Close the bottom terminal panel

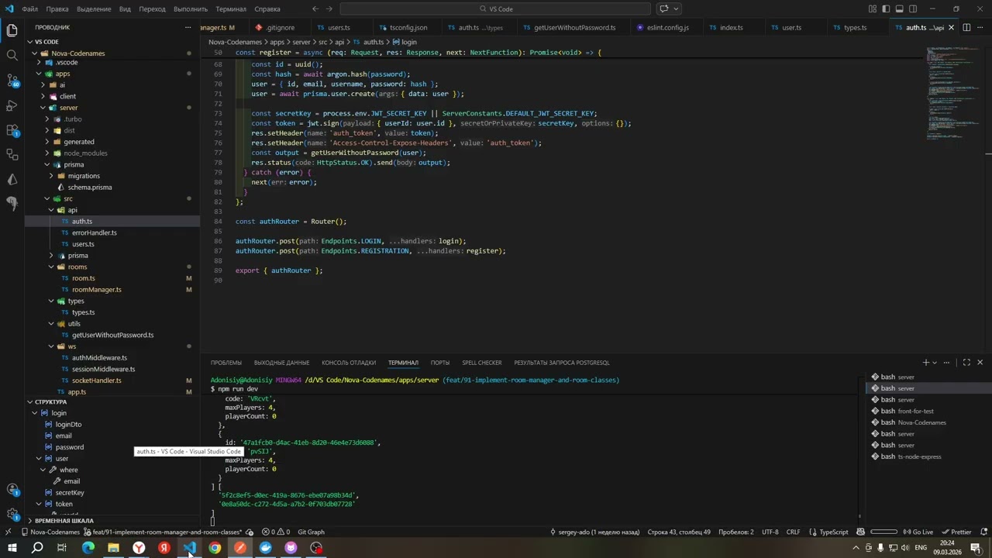pyautogui.click(x=980, y=362)
